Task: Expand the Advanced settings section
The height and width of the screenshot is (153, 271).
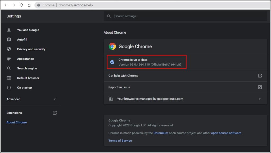Action: [31, 99]
